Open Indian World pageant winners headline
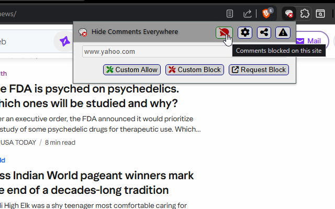 [x=96, y=183]
